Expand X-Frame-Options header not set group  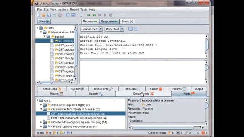(x=41, y=127)
